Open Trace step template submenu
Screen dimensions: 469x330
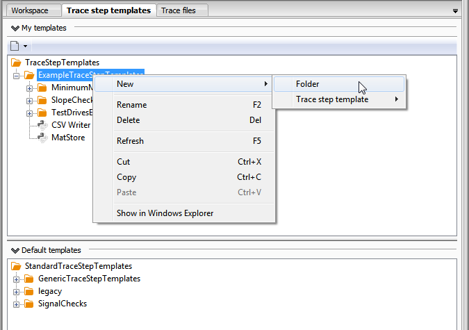click(x=339, y=99)
